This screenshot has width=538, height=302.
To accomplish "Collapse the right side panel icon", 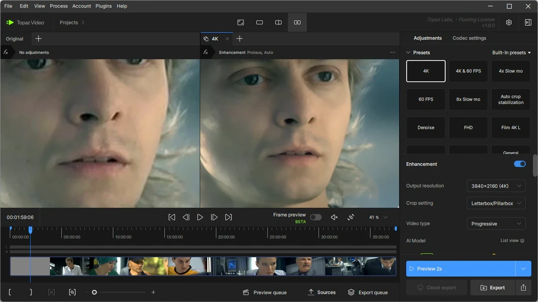I will pyautogui.click(x=528, y=22).
